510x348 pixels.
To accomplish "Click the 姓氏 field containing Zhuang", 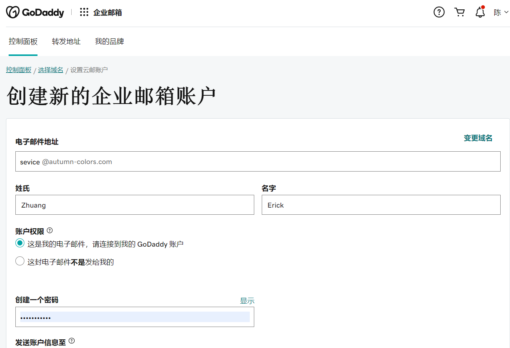I will coord(135,205).
